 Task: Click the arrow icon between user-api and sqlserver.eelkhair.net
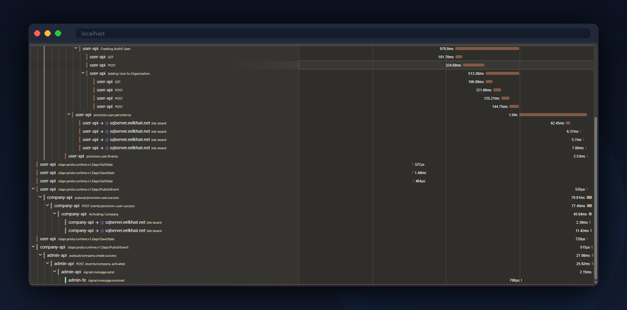[103, 123]
